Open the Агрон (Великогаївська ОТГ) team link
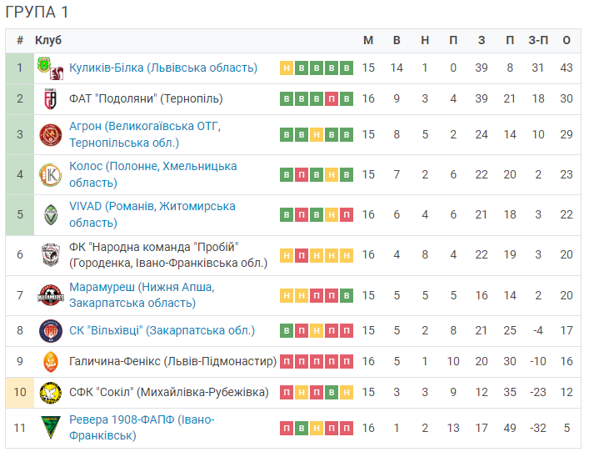Screen dimensions: 589x457 coord(145,134)
